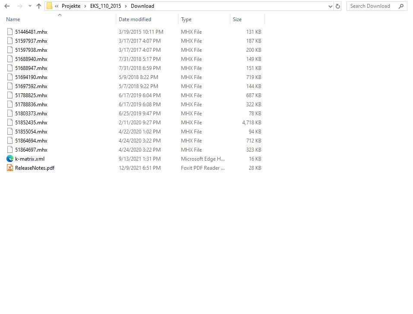This screenshot has width=413, height=314.
Task: Select the file name 51697592.mhx
Action: click(31, 86)
